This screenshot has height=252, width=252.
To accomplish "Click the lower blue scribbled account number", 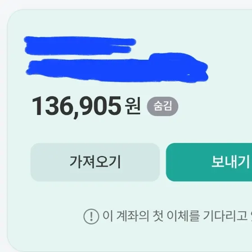I will pyautogui.click(x=117, y=71).
